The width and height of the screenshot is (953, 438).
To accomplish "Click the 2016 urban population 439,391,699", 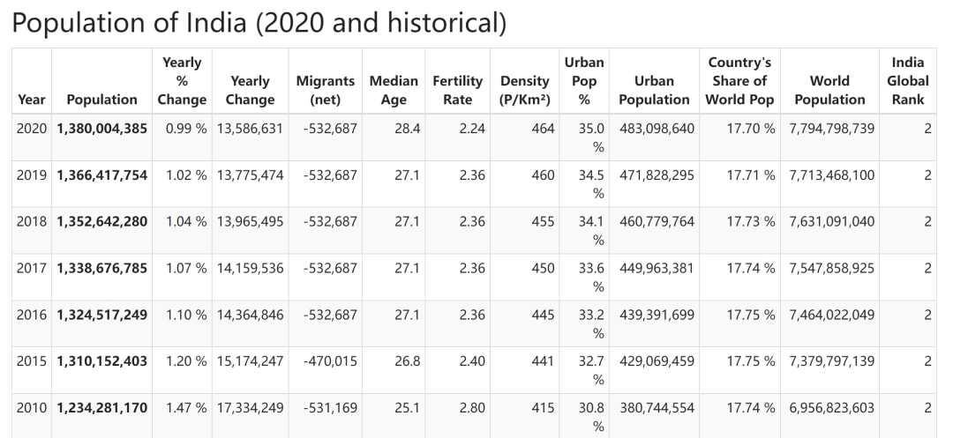I will [657, 315].
